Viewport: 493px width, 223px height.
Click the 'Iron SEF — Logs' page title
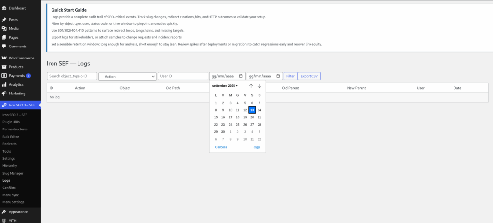click(x=68, y=64)
